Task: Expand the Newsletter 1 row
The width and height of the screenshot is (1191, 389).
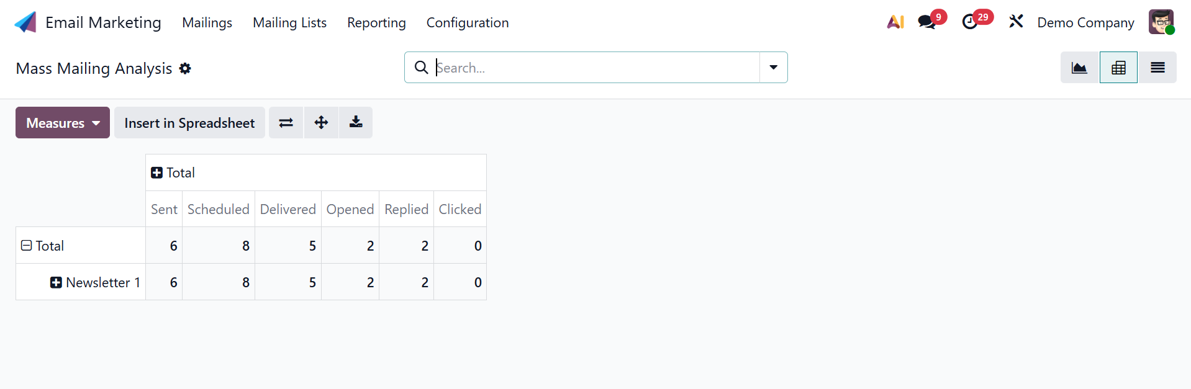Action: click(56, 282)
